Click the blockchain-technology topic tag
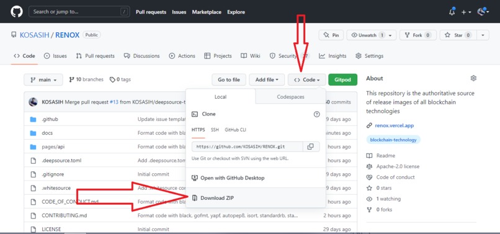 coord(393,140)
